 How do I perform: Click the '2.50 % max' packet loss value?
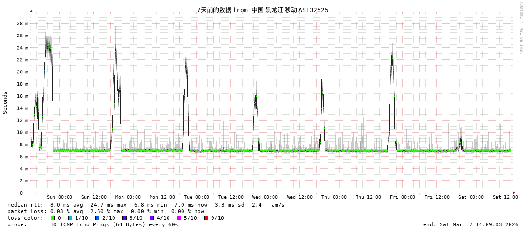[x=107, y=212]
